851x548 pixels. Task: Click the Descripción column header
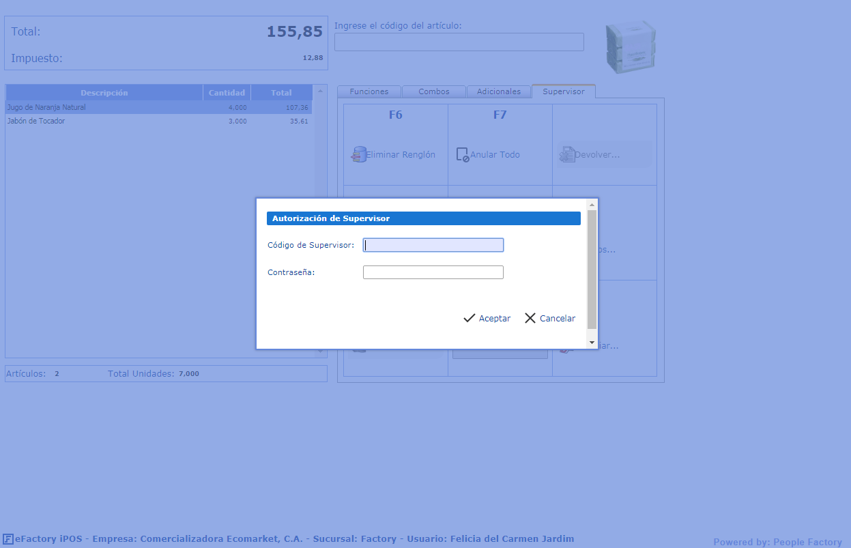point(104,93)
